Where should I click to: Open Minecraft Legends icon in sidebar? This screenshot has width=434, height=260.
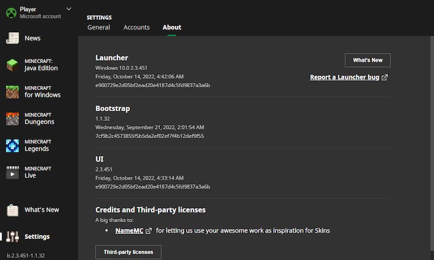click(x=12, y=145)
